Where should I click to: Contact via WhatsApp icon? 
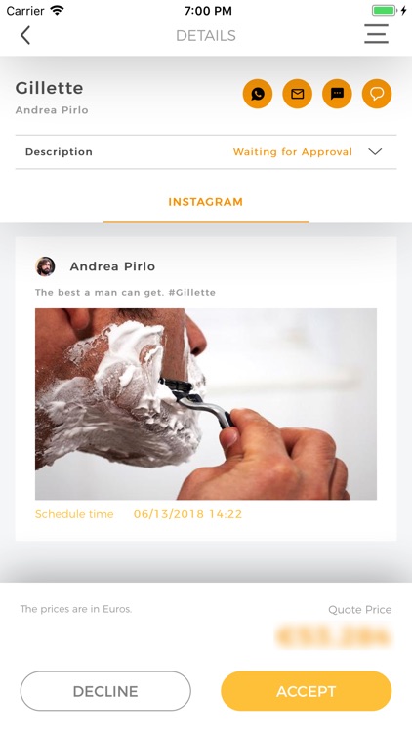click(x=258, y=94)
